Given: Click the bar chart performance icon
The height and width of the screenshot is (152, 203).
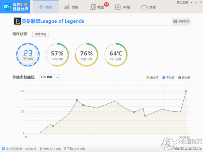Looking at the screenshot, I should (67, 7).
